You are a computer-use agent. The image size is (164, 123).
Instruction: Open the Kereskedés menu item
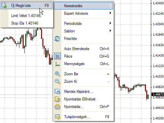coord(83,6)
